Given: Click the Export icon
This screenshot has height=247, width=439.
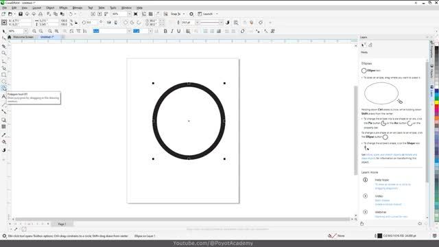Looking at the screenshot, I should point(99,14).
